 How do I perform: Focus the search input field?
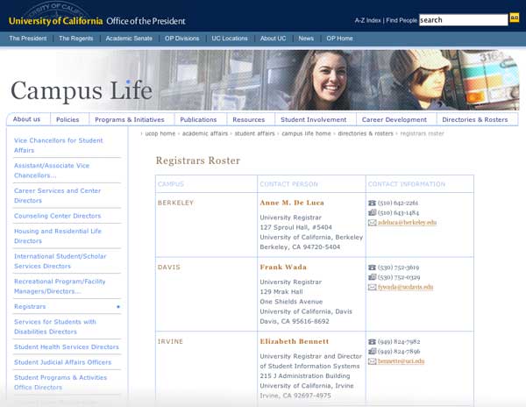(x=463, y=20)
